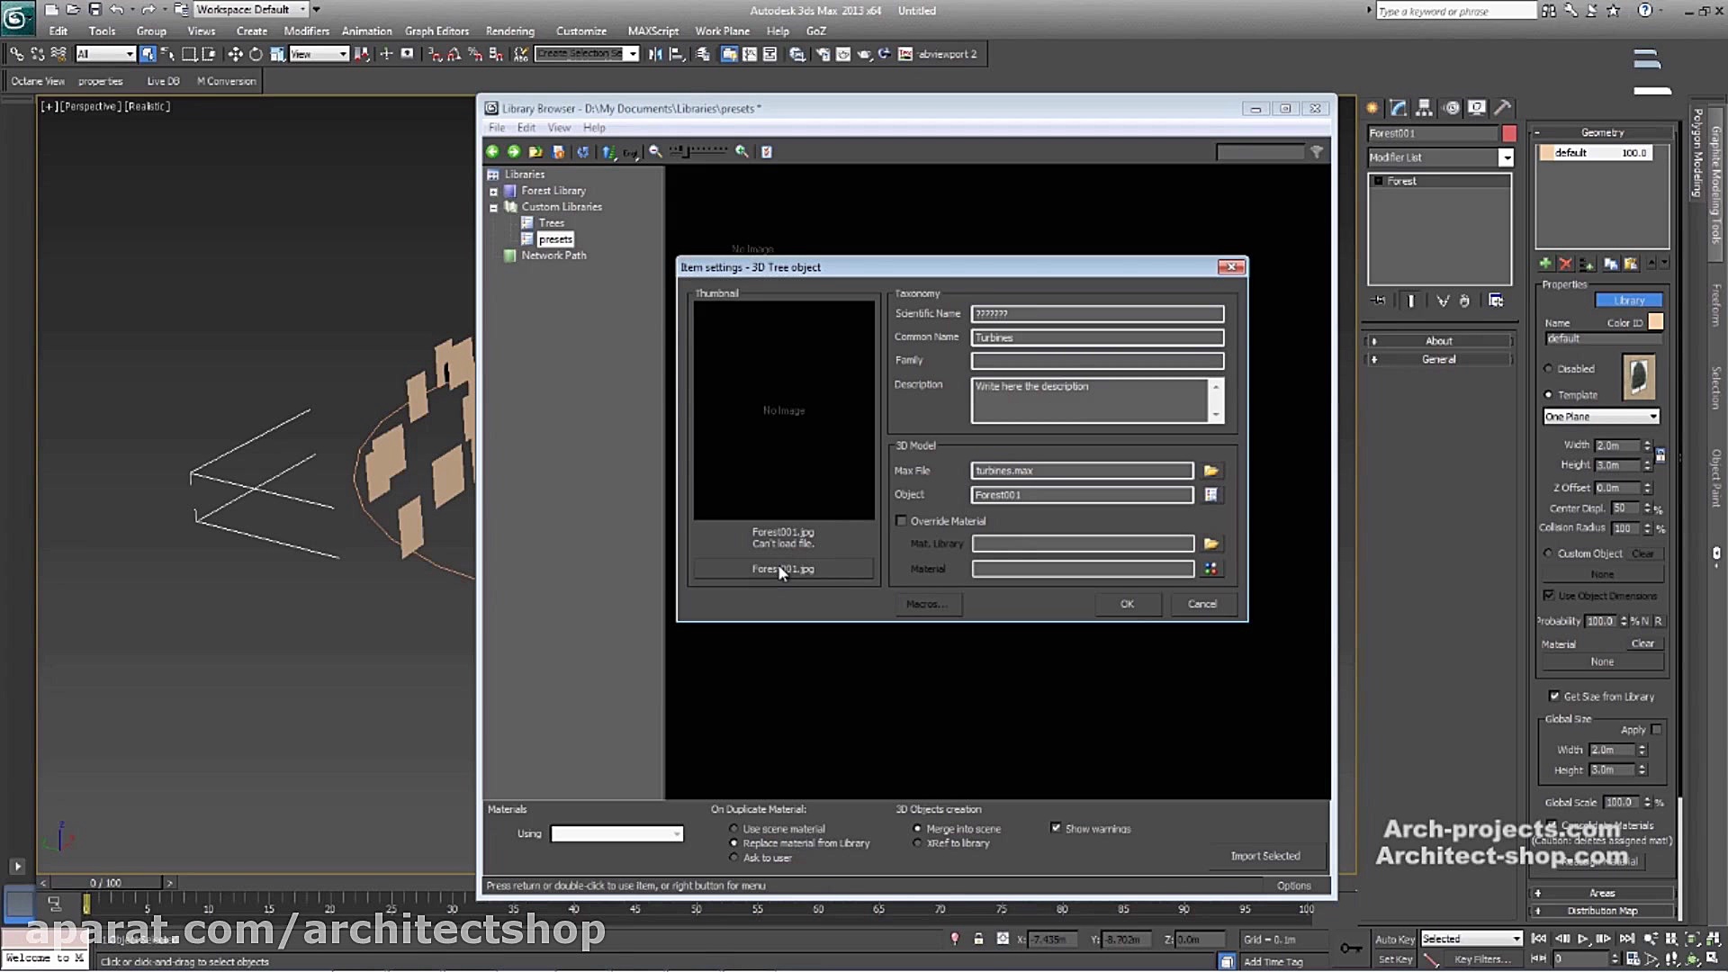Click the Macros... button
Screen dimensions: 1728x972
[x=926, y=604]
